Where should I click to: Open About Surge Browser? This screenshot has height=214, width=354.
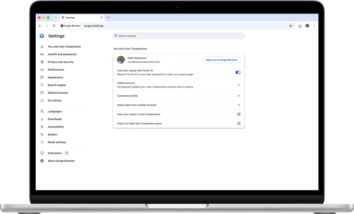pos(61,161)
